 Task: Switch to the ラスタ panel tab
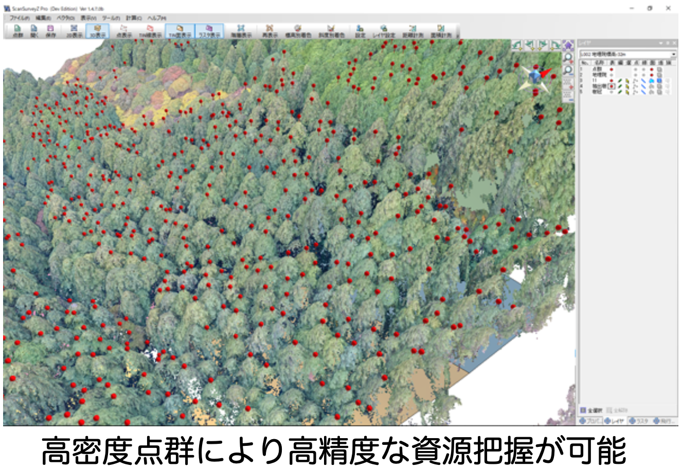(639, 421)
